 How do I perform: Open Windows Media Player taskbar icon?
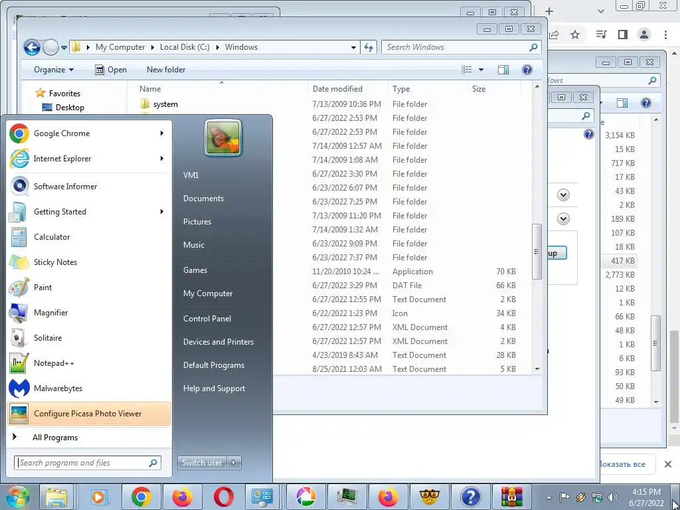click(x=98, y=497)
